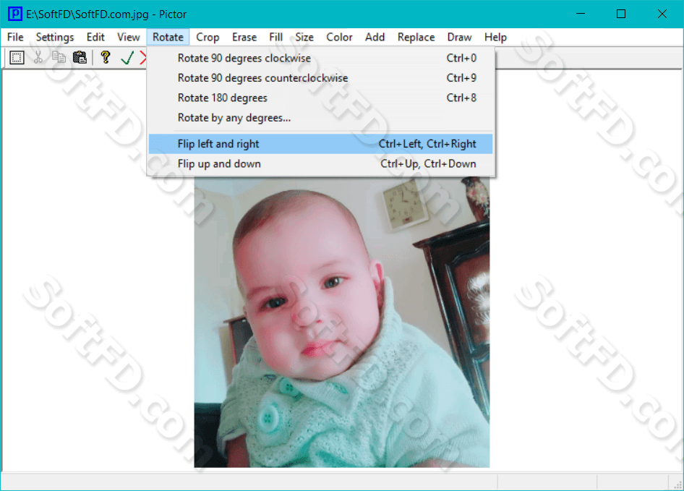Click the Paste clipboard toolbar icon
Viewport: 684px width, 491px height.
coord(80,58)
